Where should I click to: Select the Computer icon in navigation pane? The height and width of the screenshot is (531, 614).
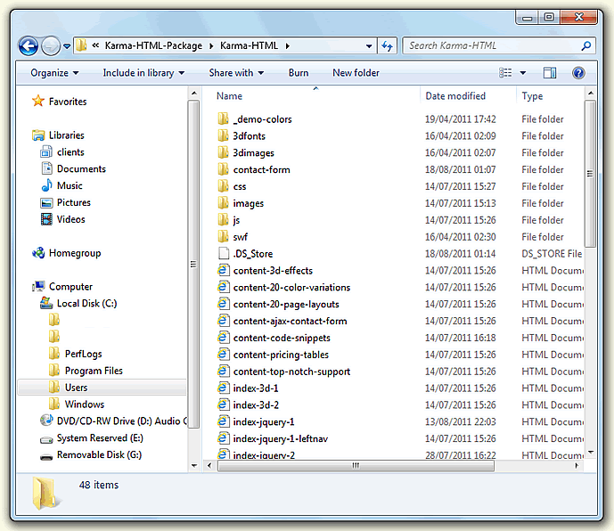[38, 286]
